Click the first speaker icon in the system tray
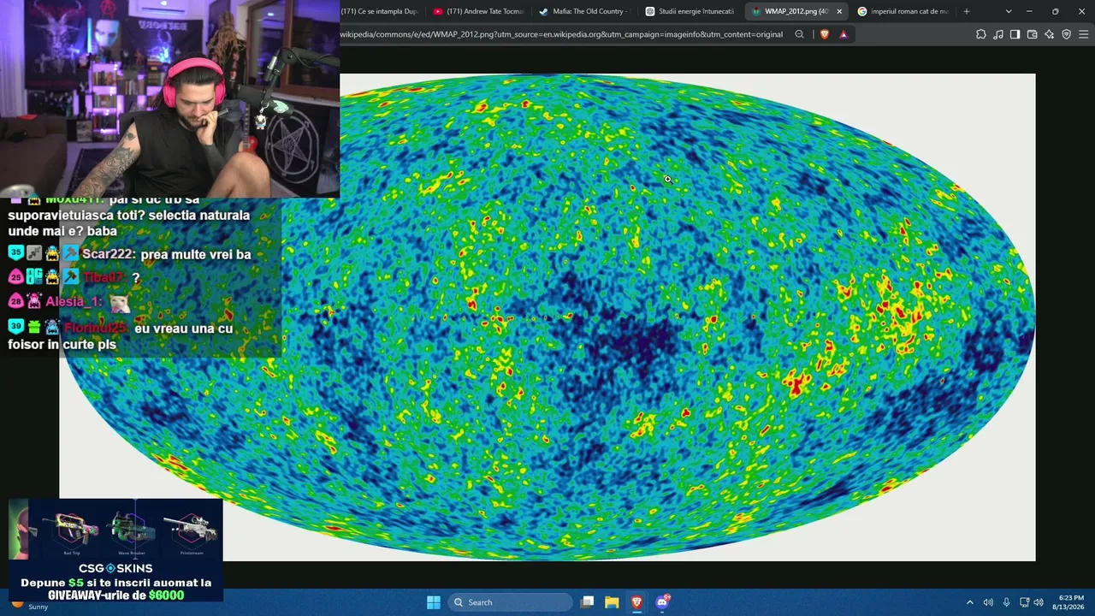This screenshot has height=616, width=1095. 988,602
